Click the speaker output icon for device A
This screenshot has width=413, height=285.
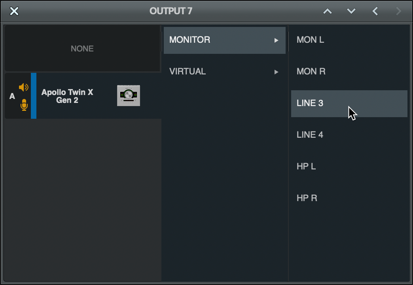24,87
